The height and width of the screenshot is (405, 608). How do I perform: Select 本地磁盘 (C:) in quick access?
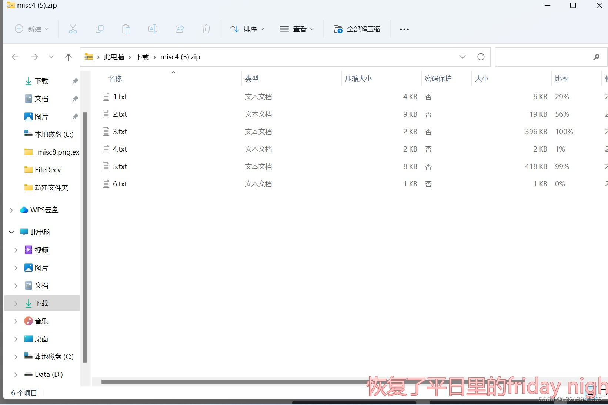tap(49, 134)
